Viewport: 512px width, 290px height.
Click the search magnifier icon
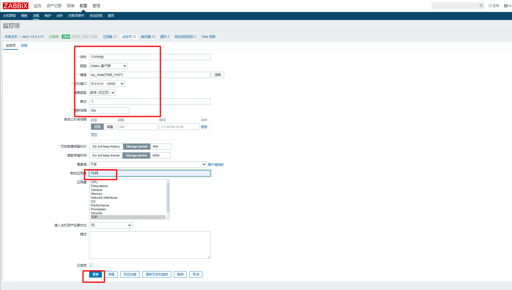coord(481,6)
